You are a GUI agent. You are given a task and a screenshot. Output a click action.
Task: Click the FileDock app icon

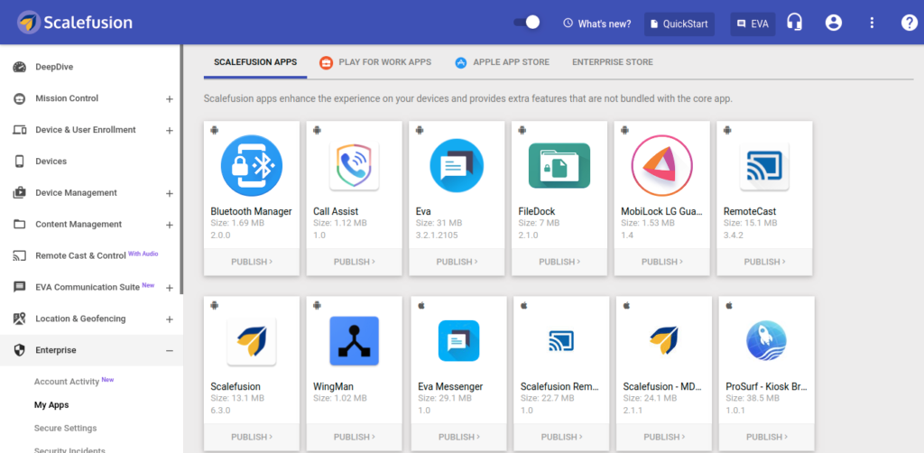[559, 165]
